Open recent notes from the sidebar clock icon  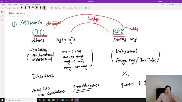point(2,20)
